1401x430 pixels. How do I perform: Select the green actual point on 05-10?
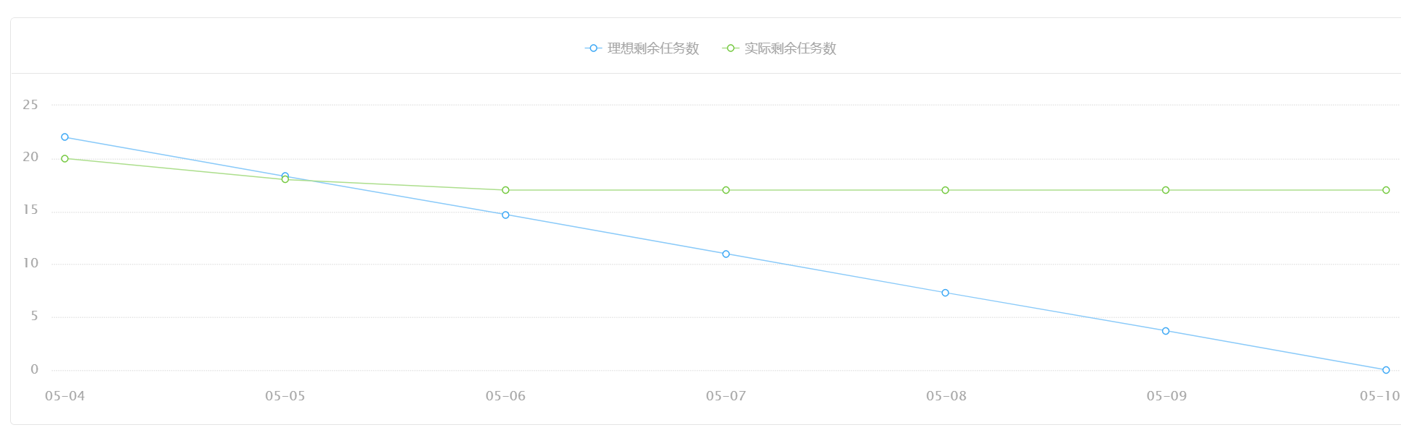click(1386, 190)
